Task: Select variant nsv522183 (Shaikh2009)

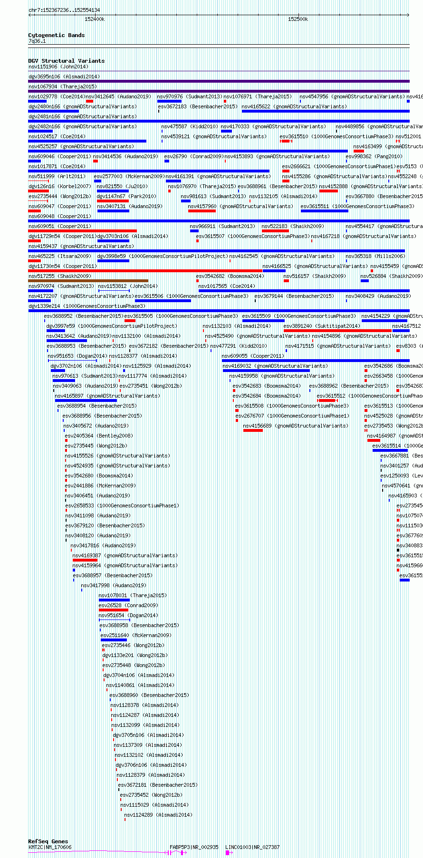Action: [292, 227]
